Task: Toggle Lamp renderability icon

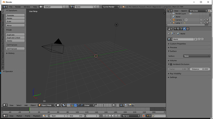Action: coord(207,23)
